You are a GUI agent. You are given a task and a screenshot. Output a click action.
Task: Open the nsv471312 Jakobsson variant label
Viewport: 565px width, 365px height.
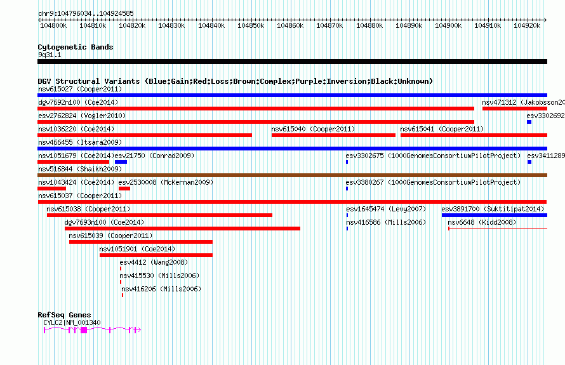click(523, 102)
